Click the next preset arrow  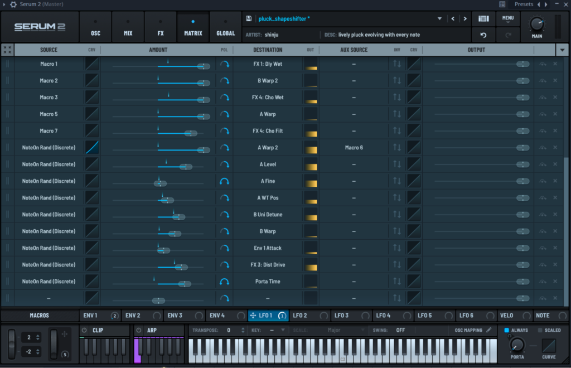click(464, 18)
